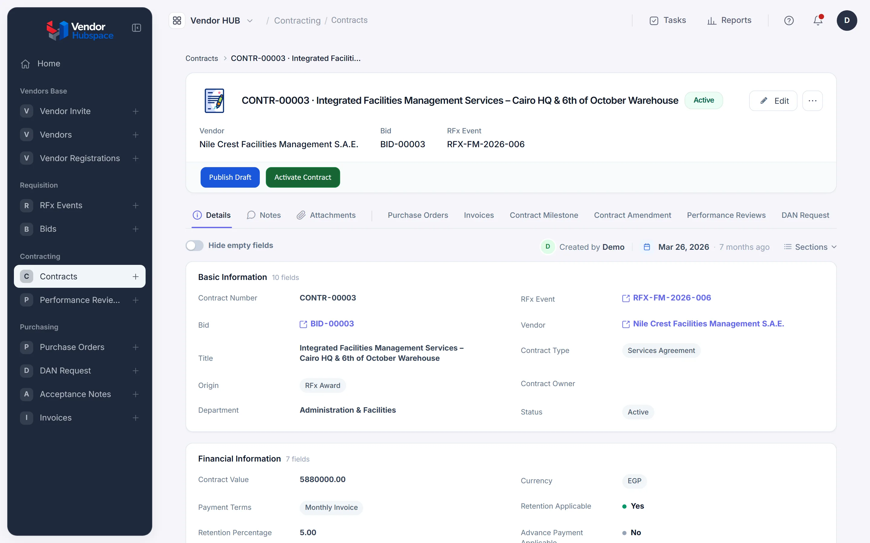Viewport: 870px width, 543px height.
Task: Open the BID-00003 link
Action: [x=327, y=324]
